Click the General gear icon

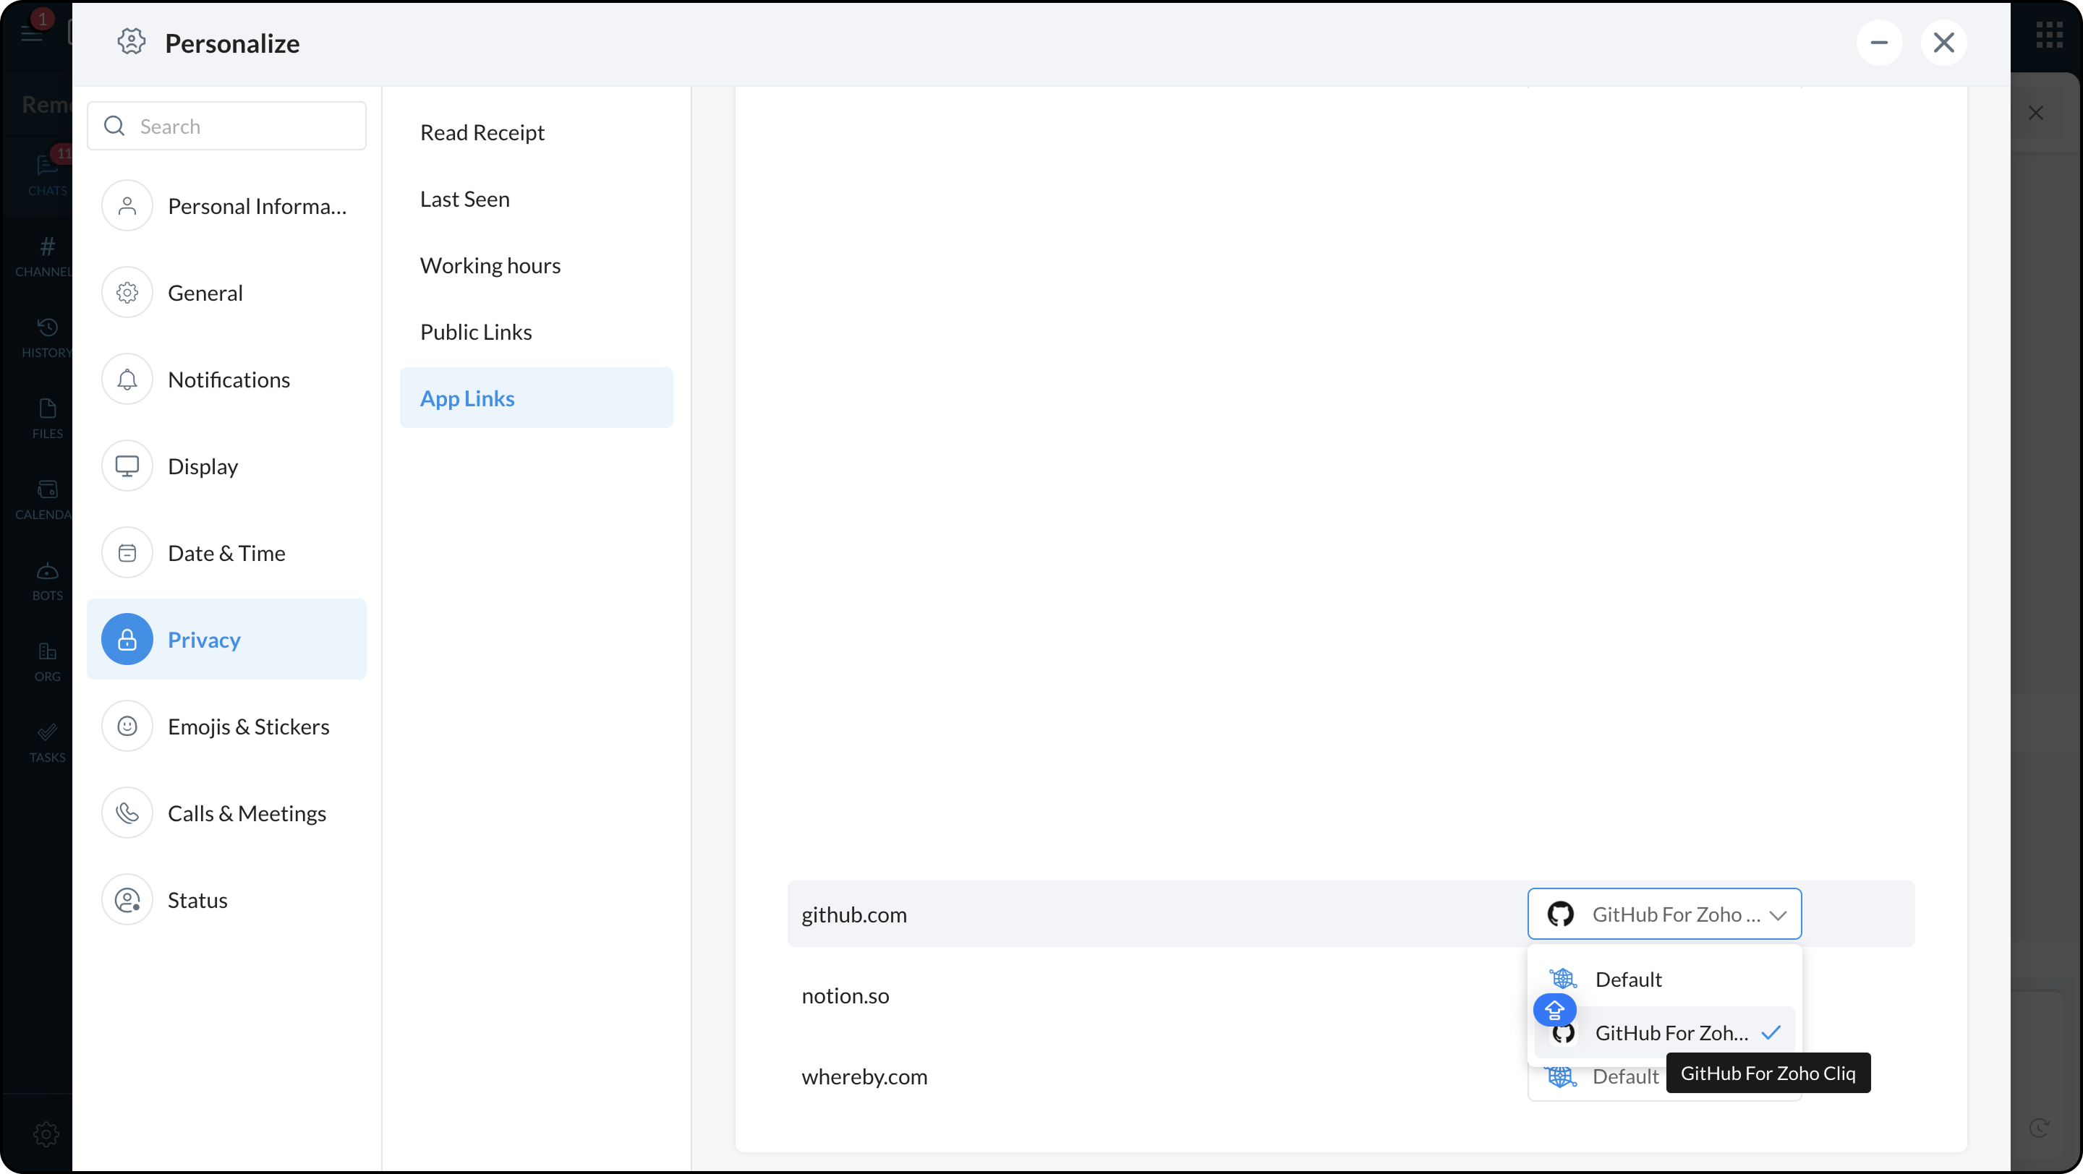click(x=127, y=293)
